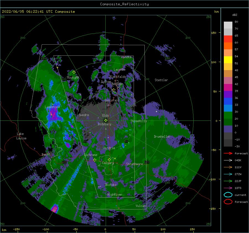Image resolution: width=249 pixels, height=233 pixels.
Task: Click the ThreeHills town label
Action: click(x=139, y=121)
